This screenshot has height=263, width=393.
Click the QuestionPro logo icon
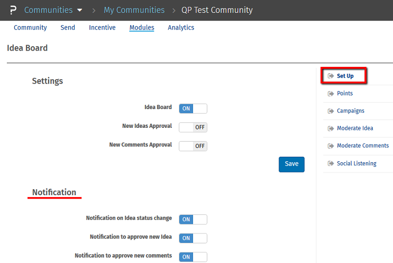pos(13,10)
